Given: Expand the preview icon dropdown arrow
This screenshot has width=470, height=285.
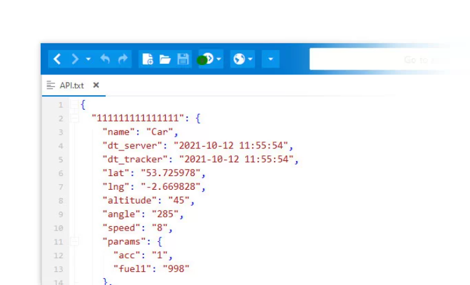Looking at the screenshot, I should [x=219, y=59].
